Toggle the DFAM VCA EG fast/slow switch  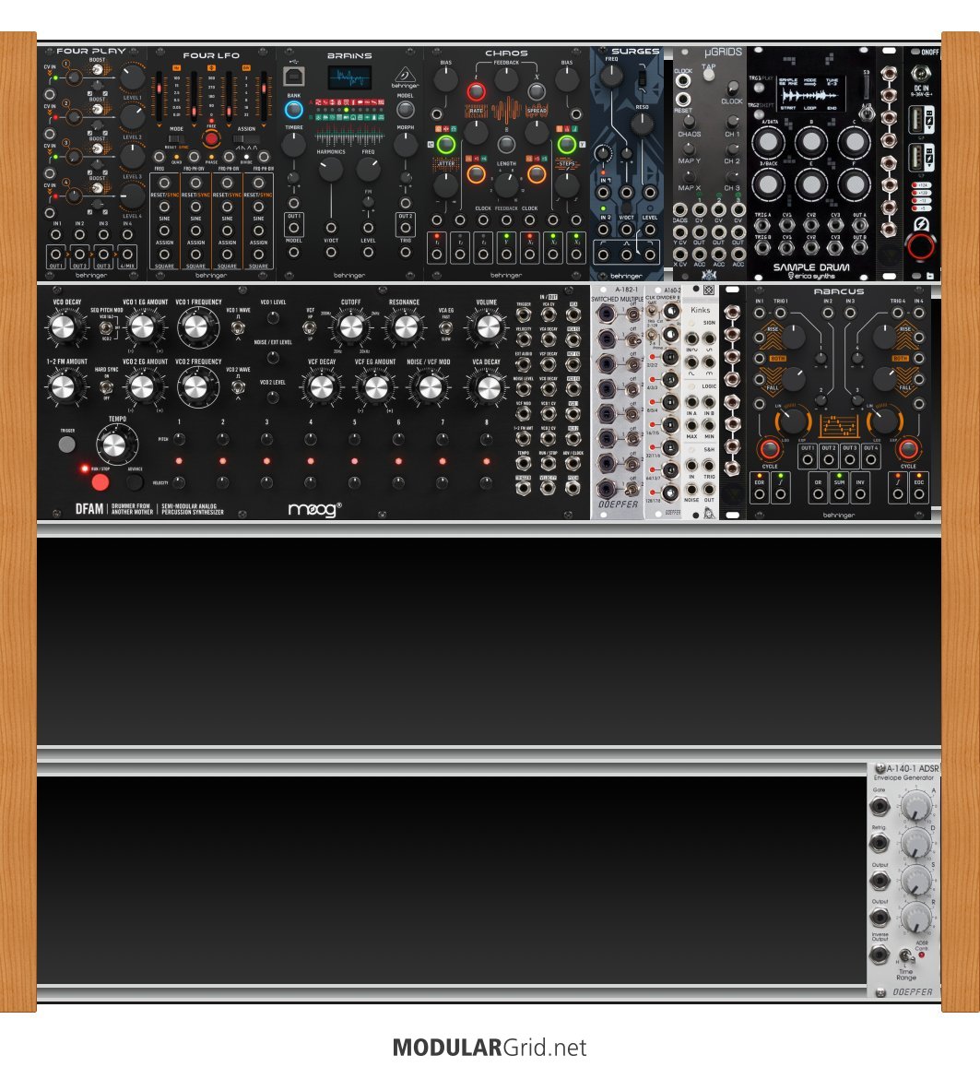tap(446, 328)
